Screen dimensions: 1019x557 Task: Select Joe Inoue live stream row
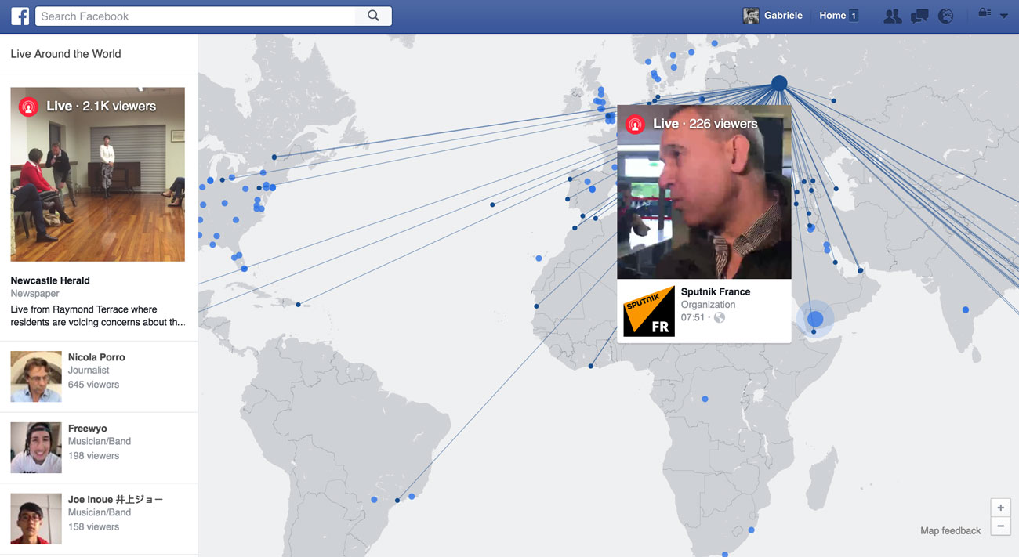99,519
